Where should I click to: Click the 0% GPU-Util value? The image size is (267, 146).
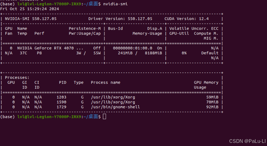click(x=184, y=53)
